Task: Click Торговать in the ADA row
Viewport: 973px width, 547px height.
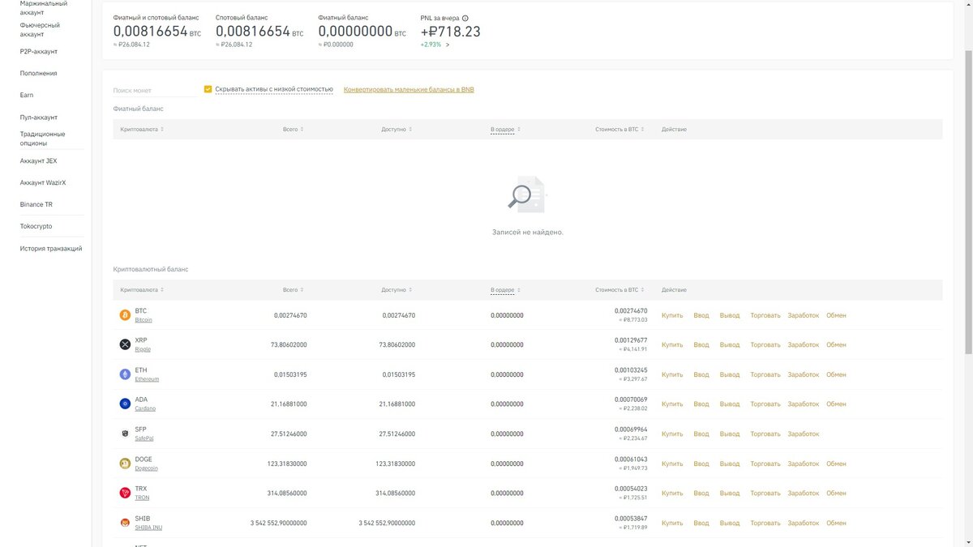Action: [x=765, y=404]
